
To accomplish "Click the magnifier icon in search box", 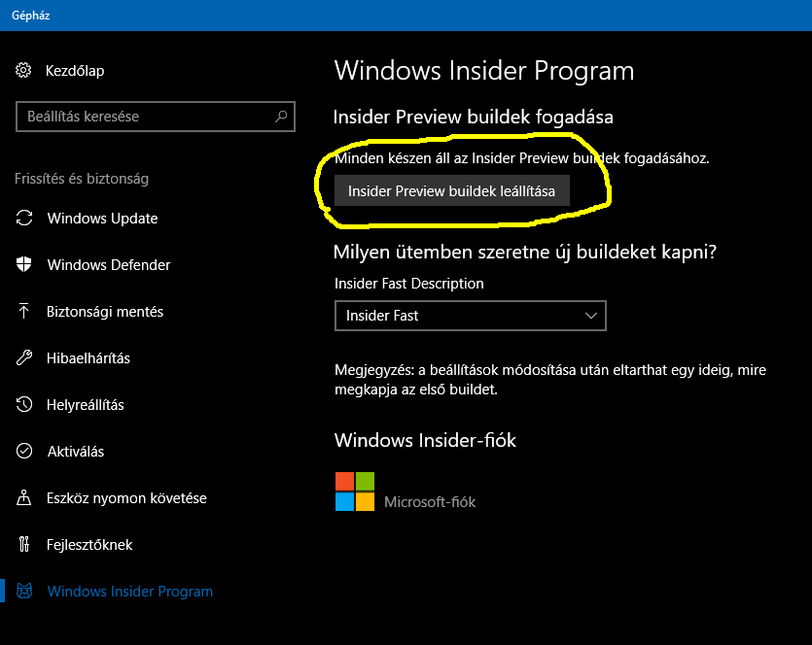I will [x=281, y=117].
